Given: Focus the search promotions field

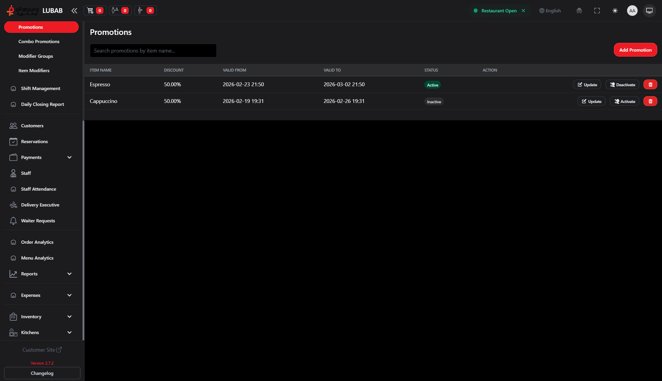Looking at the screenshot, I should coord(153,50).
